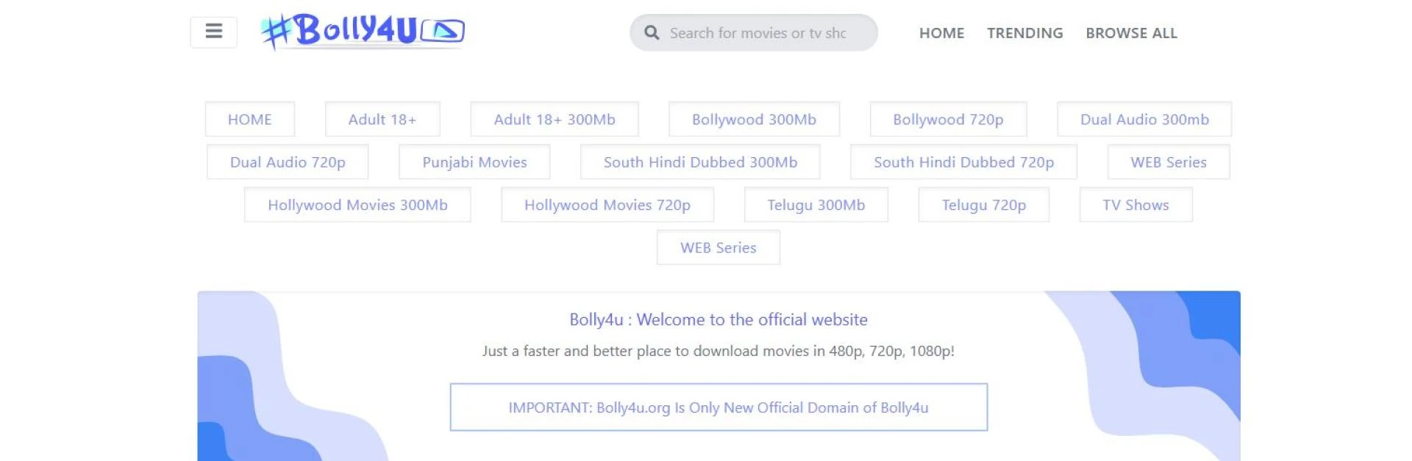
Task: Click Bolly4u welcome heading link
Action: click(719, 319)
